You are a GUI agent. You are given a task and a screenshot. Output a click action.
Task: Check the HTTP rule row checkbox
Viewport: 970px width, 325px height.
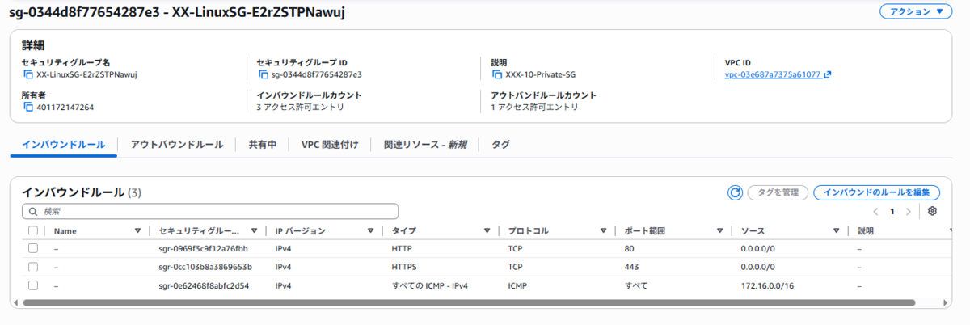click(x=33, y=248)
